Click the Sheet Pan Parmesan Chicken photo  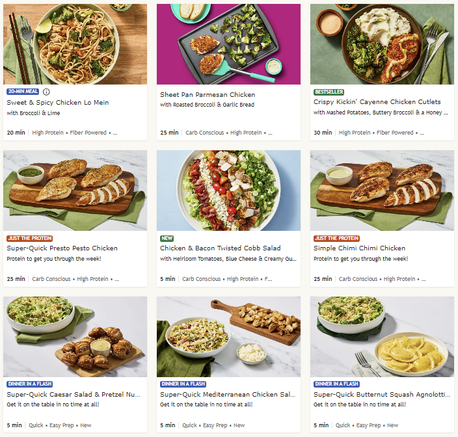(x=228, y=44)
